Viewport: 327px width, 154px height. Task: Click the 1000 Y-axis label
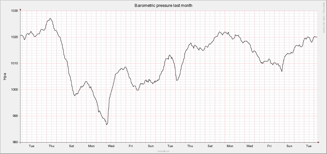point(14,90)
